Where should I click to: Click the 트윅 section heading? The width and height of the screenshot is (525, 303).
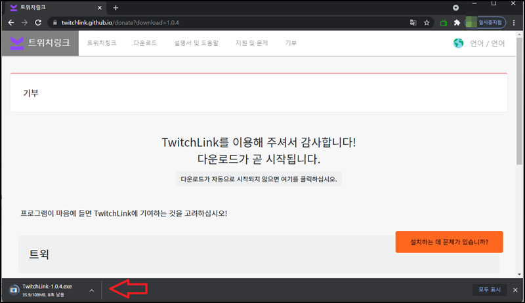click(x=39, y=254)
